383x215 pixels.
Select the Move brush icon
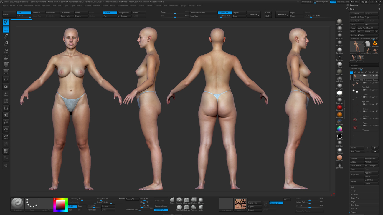click(172, 201)
